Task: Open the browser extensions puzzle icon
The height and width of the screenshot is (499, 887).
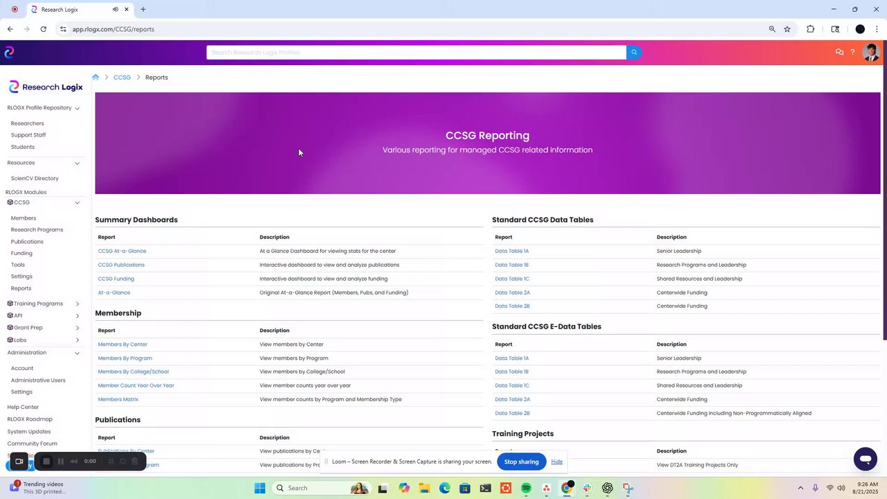Action: pos(810,29)
